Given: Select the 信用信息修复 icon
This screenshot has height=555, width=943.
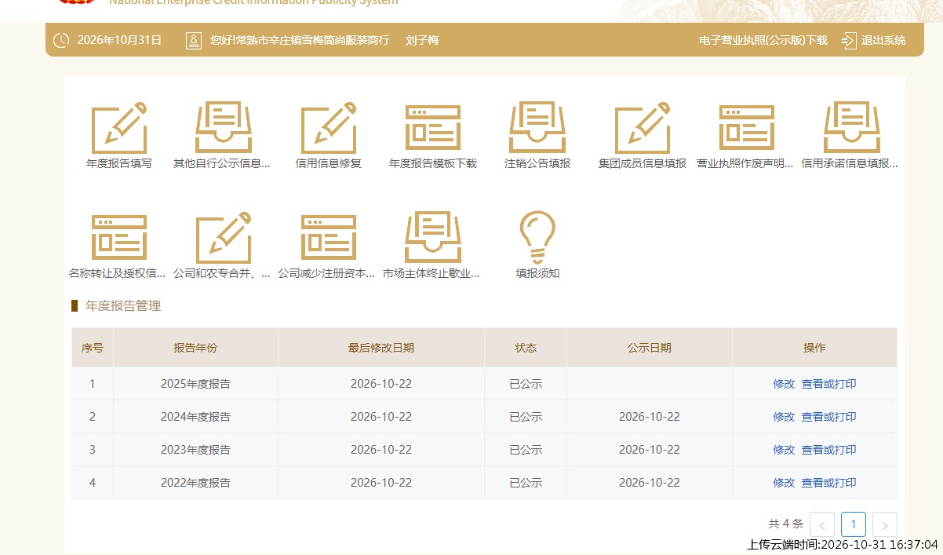Looking at the screenshot, I should pos(329,127).
